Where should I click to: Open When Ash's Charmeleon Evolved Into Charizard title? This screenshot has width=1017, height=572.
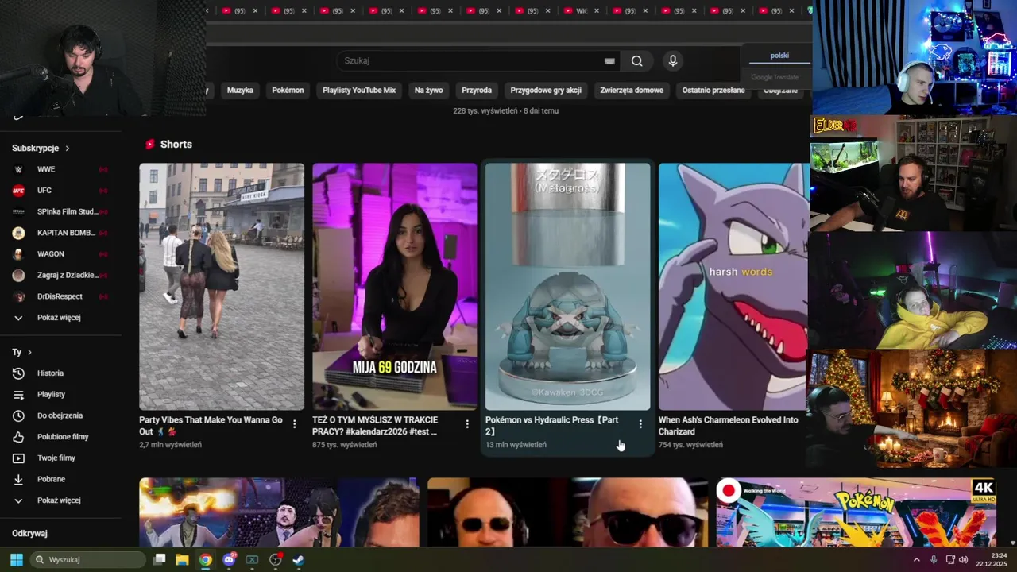(x=729, y=426)
